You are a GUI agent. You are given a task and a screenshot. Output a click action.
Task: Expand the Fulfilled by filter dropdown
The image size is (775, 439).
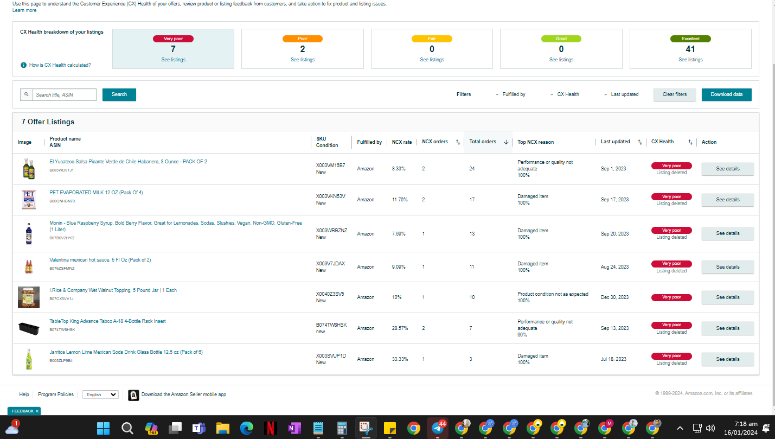coord(510,94)
